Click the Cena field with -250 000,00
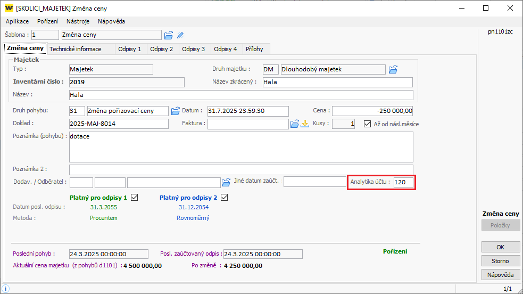This screenshot has width=523, height=294. (x=372, y=111)
